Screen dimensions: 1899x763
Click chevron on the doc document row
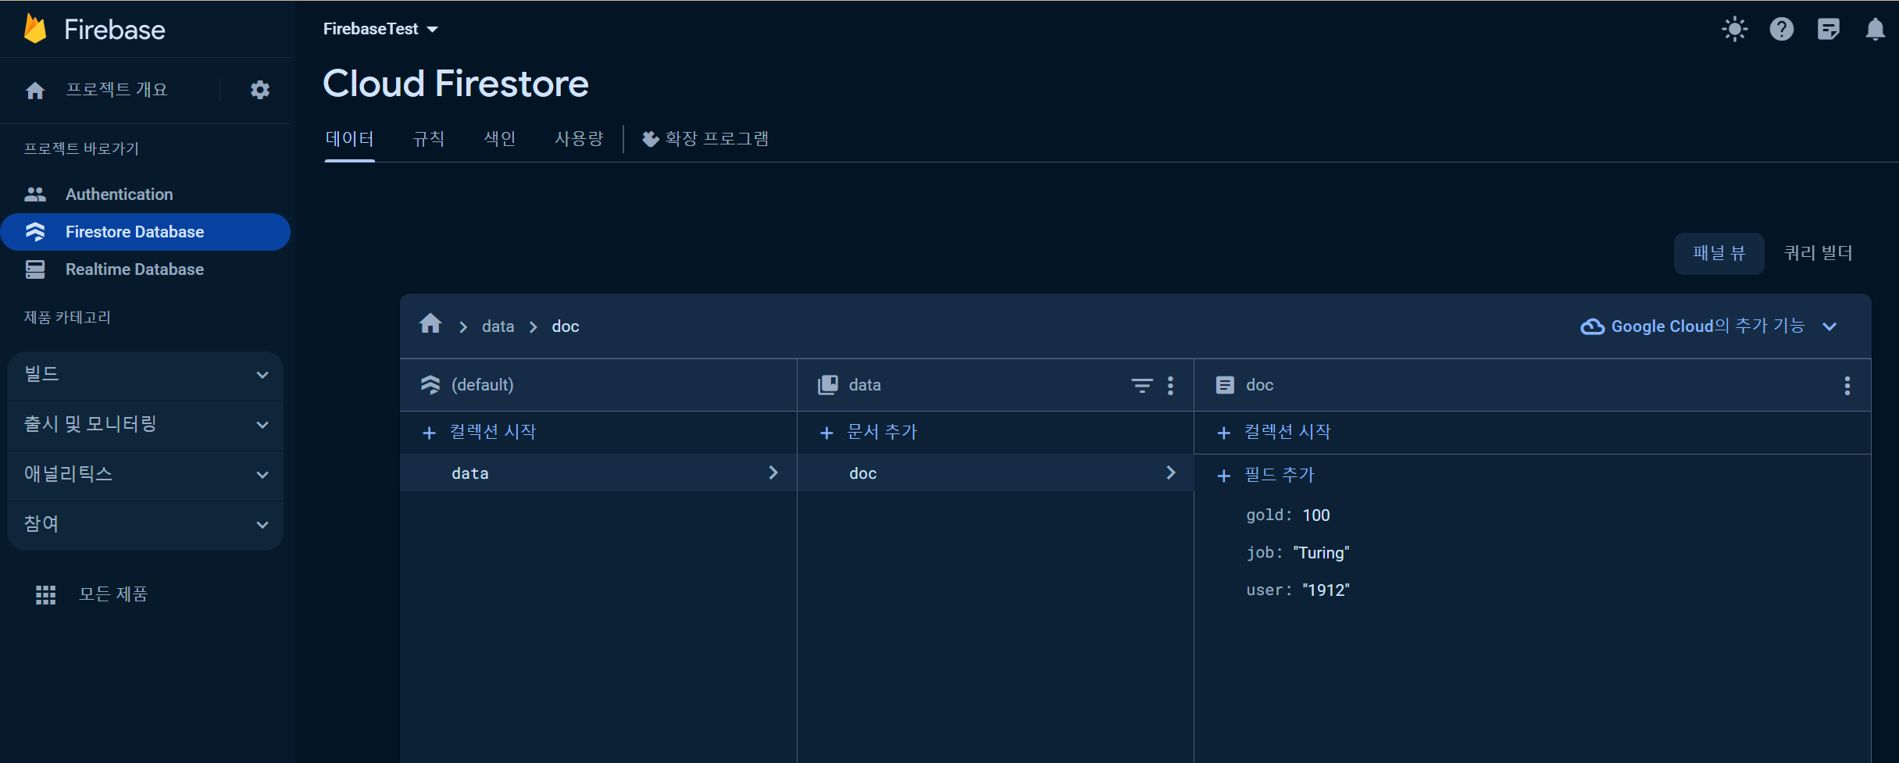point(1171,472)
